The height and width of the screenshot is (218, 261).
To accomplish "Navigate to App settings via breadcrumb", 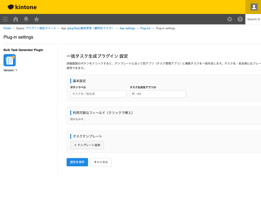I will click(127, 28).
